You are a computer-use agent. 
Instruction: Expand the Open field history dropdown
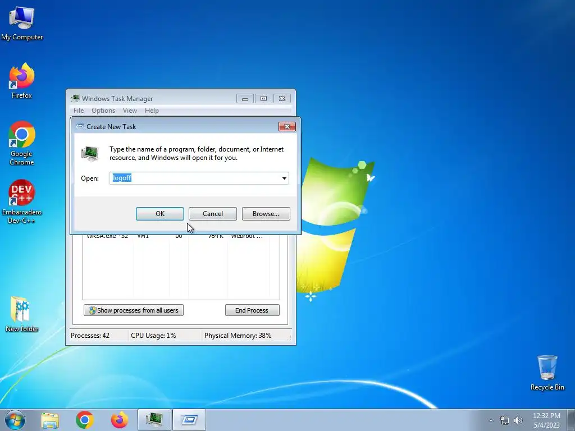284,178
